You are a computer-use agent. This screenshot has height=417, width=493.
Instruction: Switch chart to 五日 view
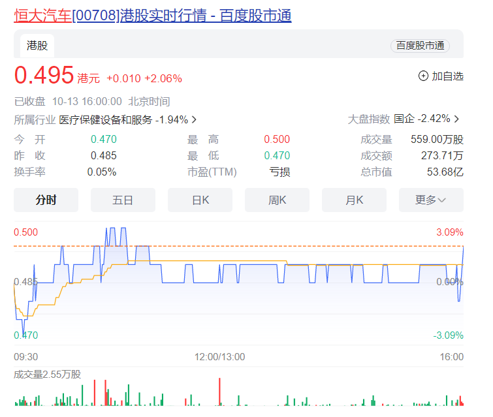[x=123, y=200]
